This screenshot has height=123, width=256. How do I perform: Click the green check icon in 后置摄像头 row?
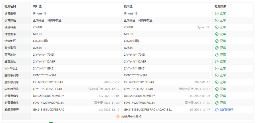coord(217,96)
